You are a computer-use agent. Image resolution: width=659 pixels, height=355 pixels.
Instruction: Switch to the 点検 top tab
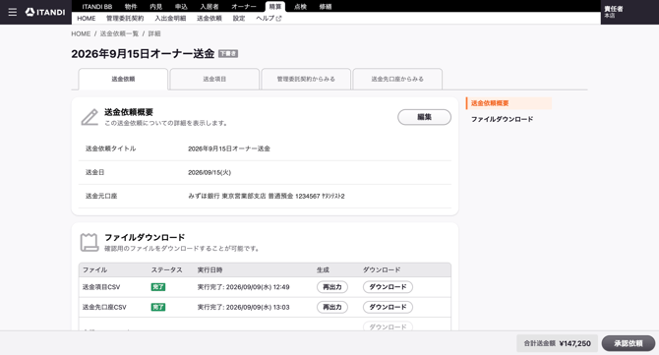click(300, 7)
